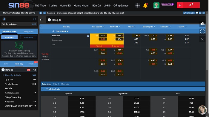
Task: Switch to the Trực tiếp tab
Action: 32,64
